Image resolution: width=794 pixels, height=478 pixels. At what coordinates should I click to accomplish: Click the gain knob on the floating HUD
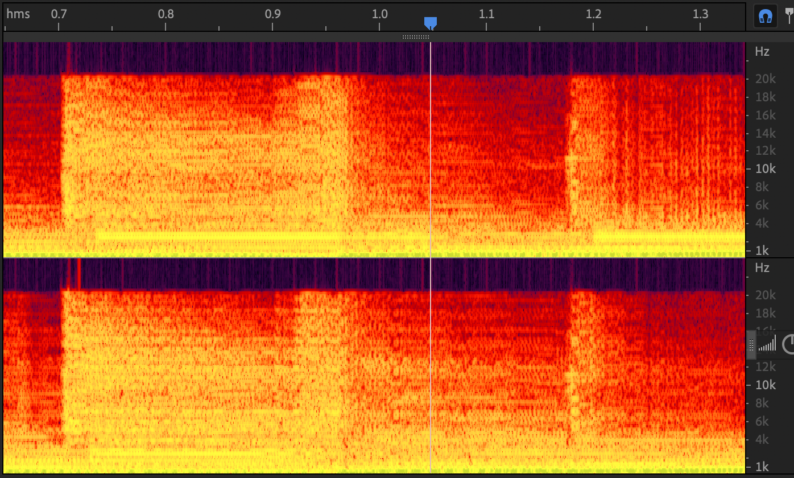[x=789, y=344]
